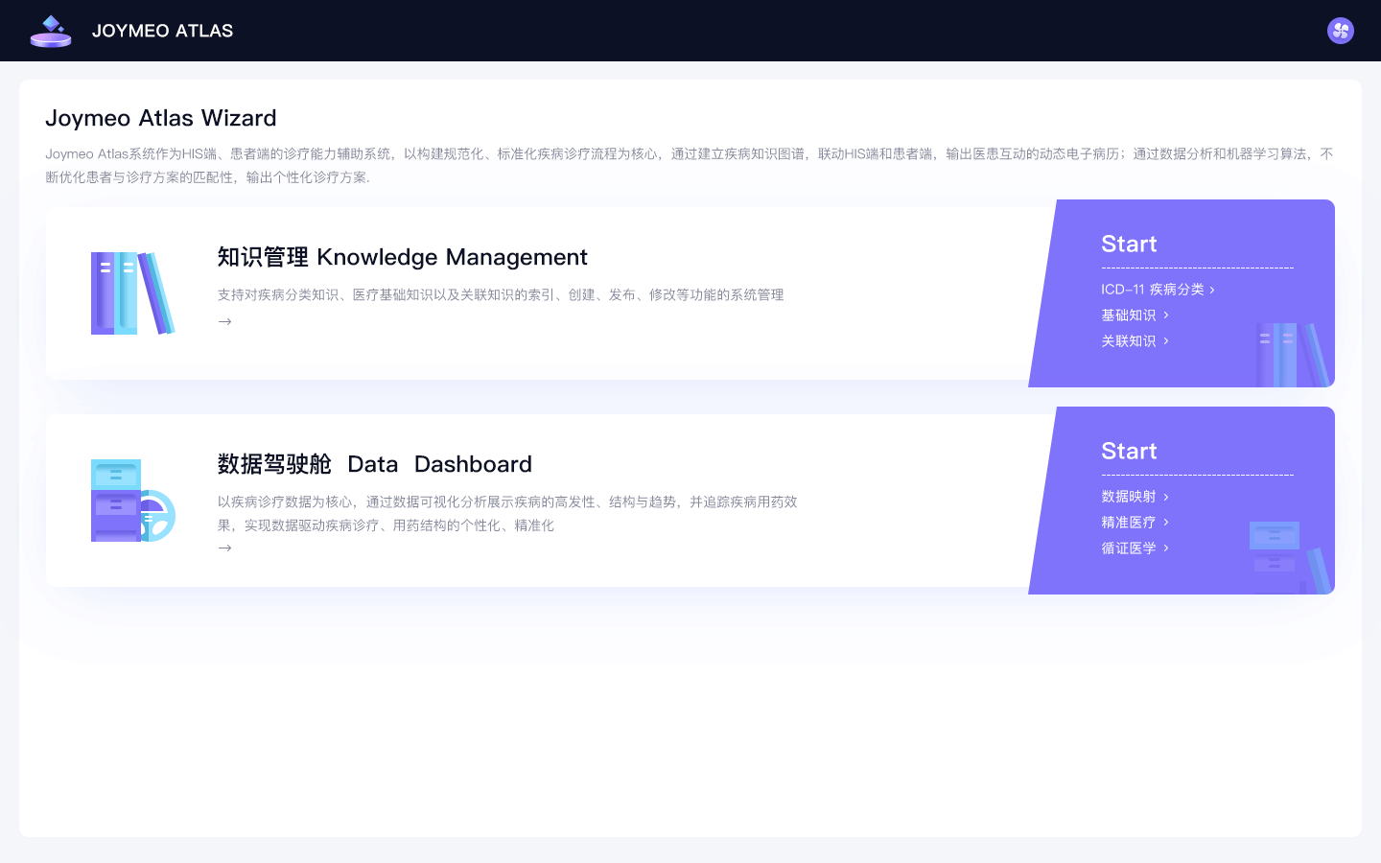Click the dashed divider under the upper Start heading
Viewport: 1381px width, 863px height.
(1197, 267)
